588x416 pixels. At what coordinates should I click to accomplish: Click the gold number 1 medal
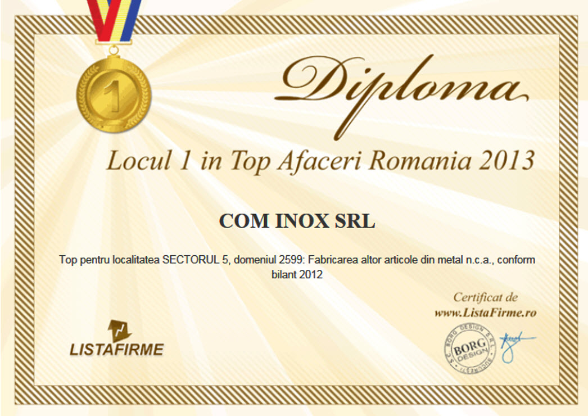[x=114, y=94]
